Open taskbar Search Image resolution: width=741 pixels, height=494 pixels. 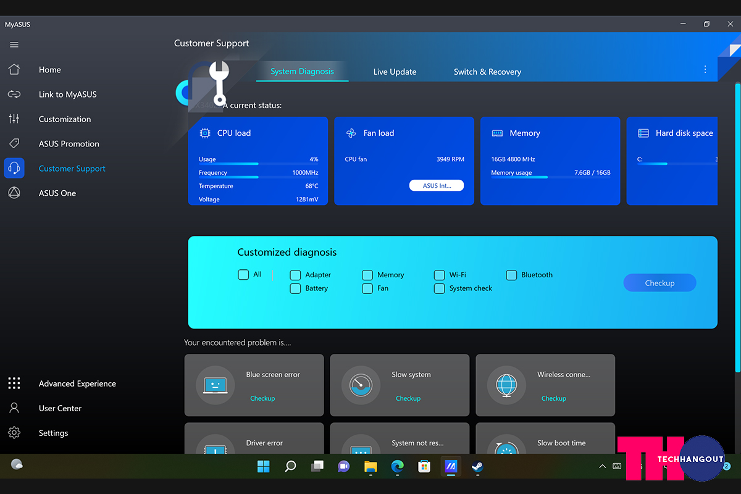coord(290,466)
